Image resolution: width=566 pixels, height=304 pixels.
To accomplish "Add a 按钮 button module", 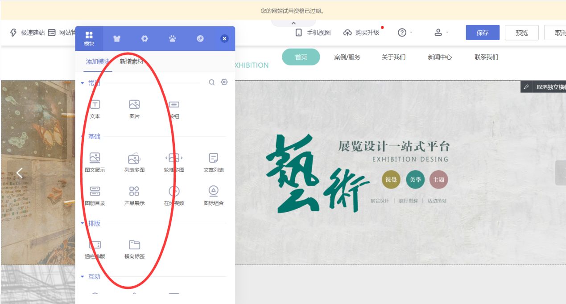I will tap(174, 109).
